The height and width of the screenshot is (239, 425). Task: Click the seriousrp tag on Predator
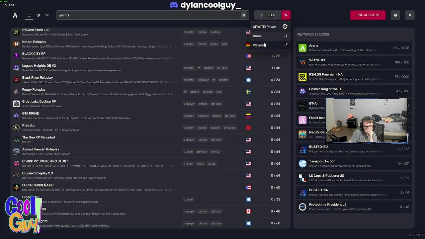[x=229, y=128]
